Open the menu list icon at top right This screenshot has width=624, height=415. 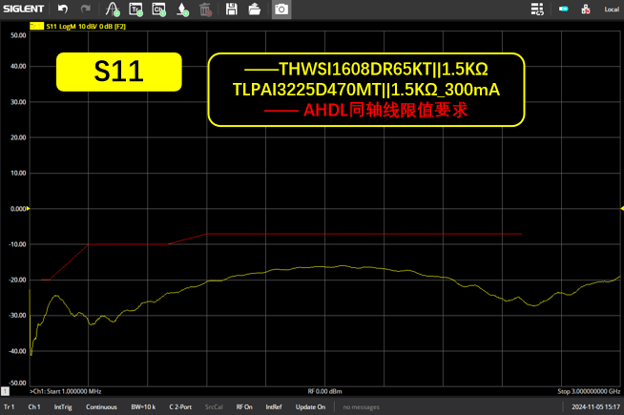point(538,10)
